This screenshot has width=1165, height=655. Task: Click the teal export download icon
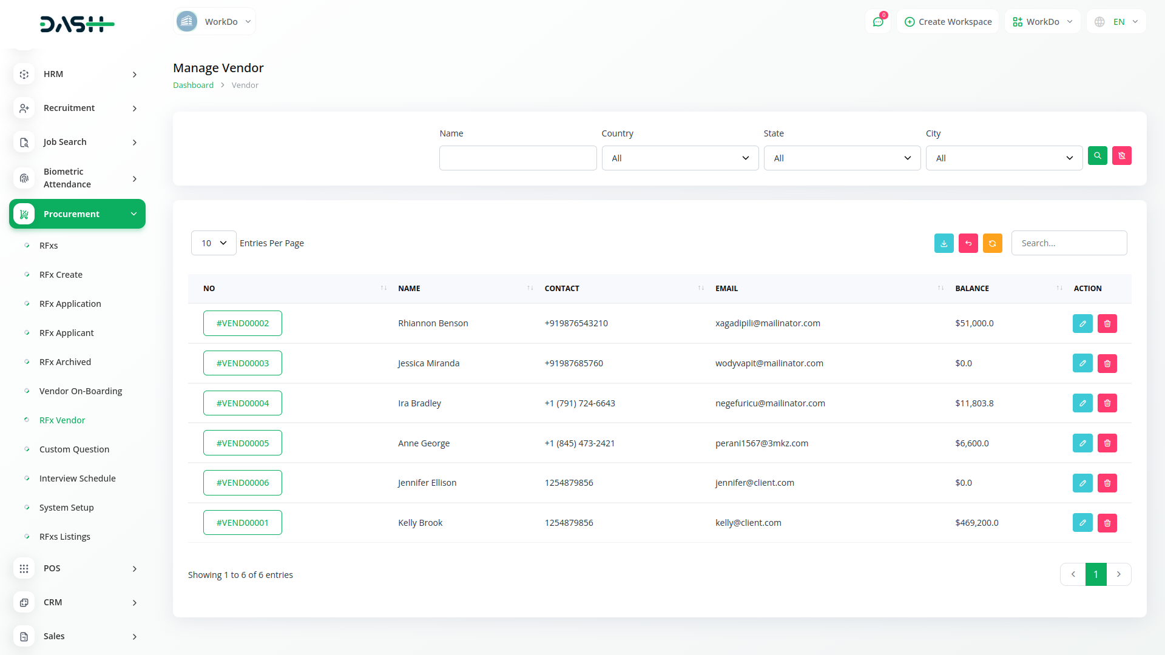(944, 243)
